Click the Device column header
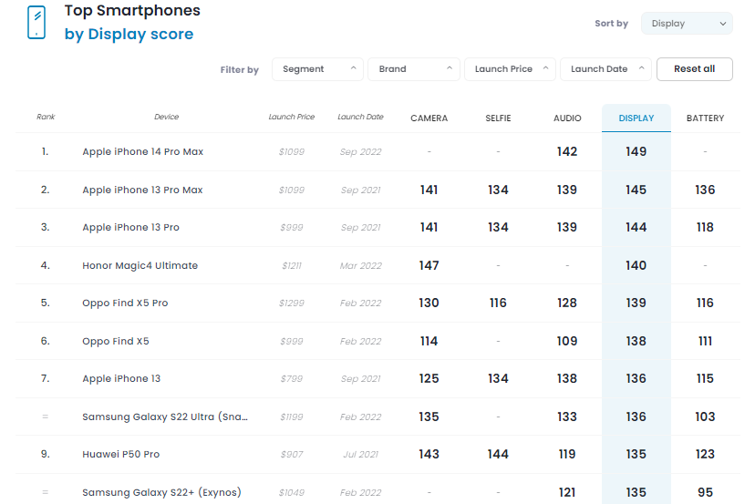 point(166,117)
